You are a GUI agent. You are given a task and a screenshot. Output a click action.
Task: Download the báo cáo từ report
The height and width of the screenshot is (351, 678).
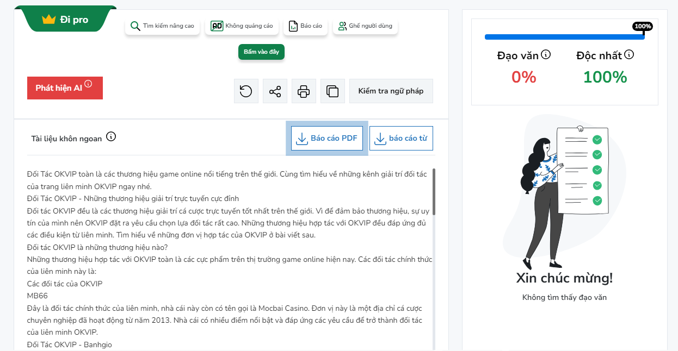click(x=401, y=138)
